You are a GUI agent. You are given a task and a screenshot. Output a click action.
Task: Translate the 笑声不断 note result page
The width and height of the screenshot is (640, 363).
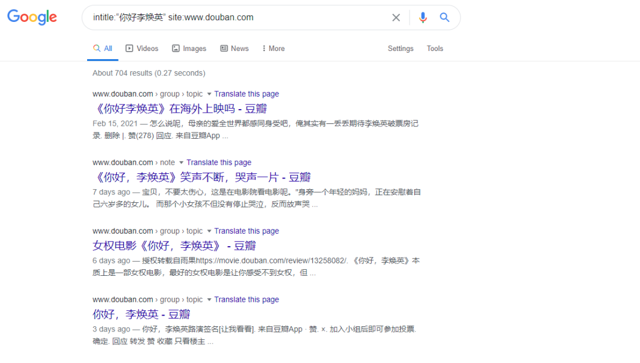point(219,163)
